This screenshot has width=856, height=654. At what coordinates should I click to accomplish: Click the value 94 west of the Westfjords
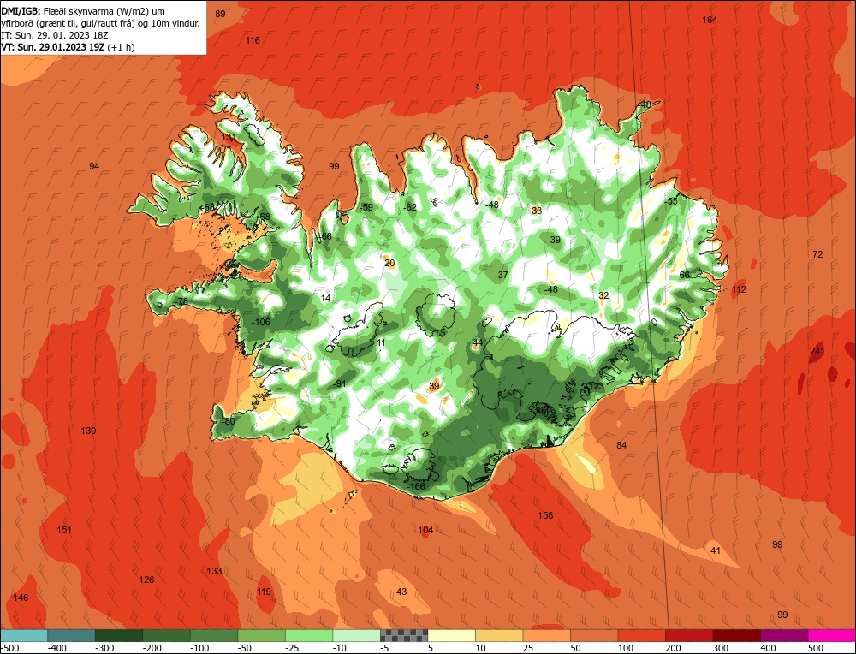click(x=94, y=166)
